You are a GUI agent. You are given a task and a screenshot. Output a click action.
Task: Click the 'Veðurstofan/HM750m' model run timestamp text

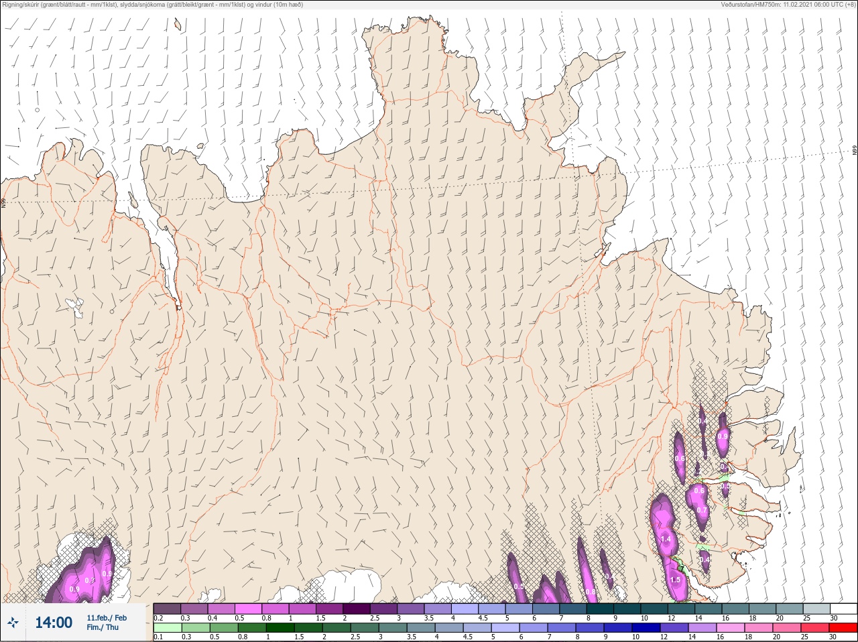pyautogui.click(x=788, y=5)
